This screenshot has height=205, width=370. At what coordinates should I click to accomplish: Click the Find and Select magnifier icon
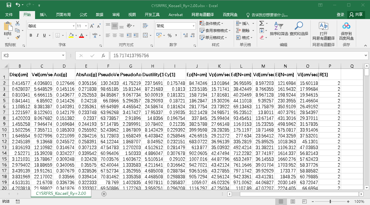(x=299, y=29)
